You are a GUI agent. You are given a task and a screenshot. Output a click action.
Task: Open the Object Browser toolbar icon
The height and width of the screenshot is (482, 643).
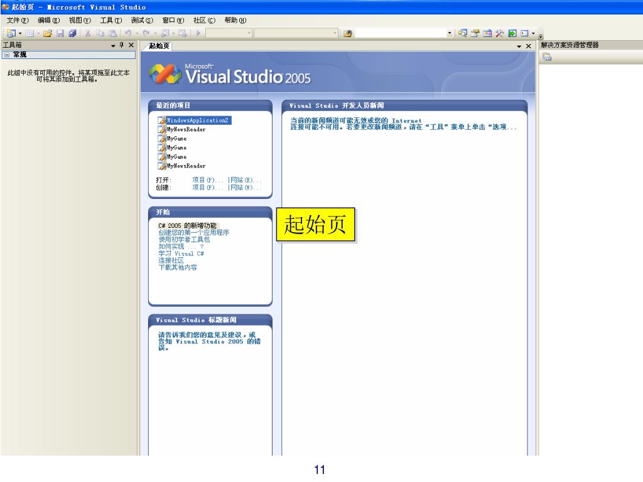click(x=487, y=33)
